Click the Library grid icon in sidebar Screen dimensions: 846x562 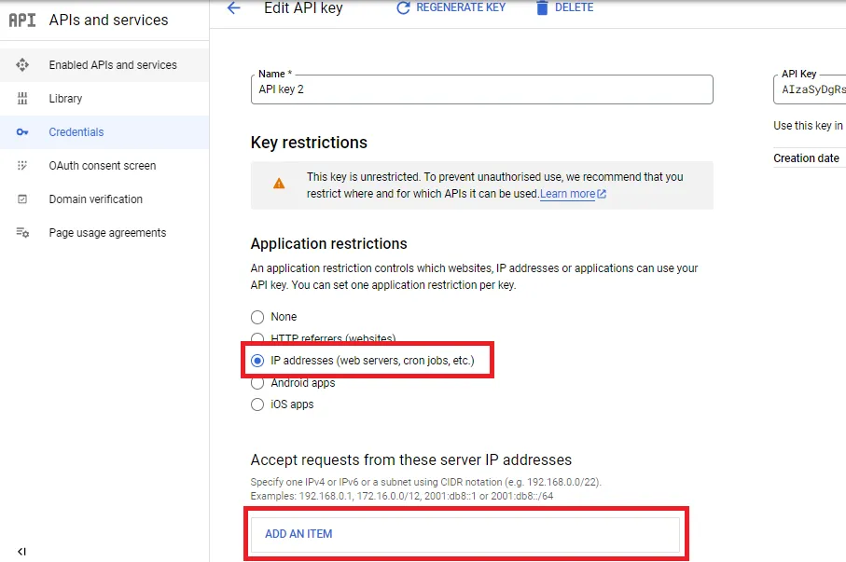[21, 98]
